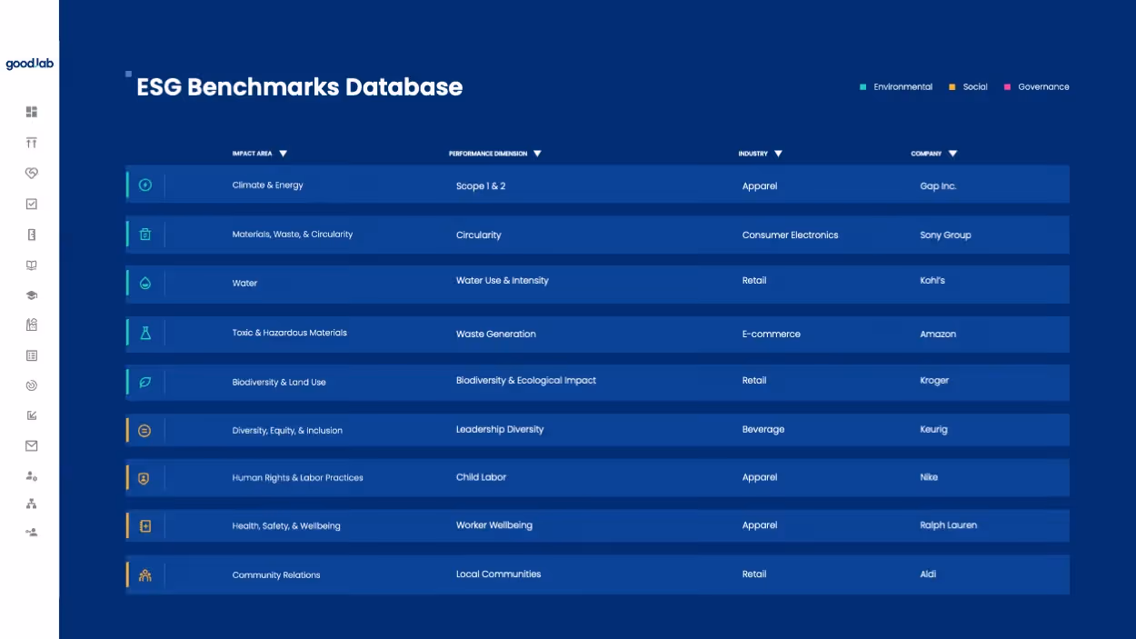Screen dimensions: 1136x639
Task: Select the graduation cap sidebar icon
Action: [32, 295]
